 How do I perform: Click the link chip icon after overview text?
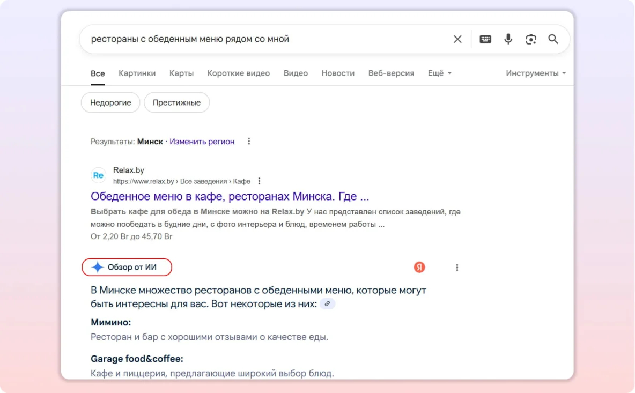(327, 303)
